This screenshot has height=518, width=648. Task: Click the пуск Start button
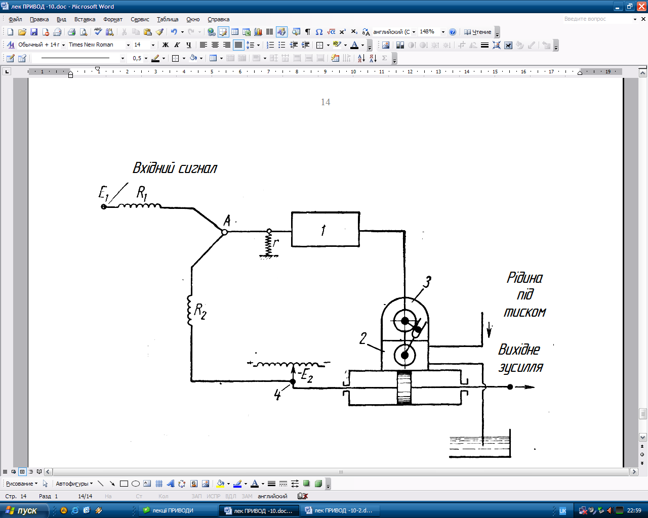coord(24,510)
